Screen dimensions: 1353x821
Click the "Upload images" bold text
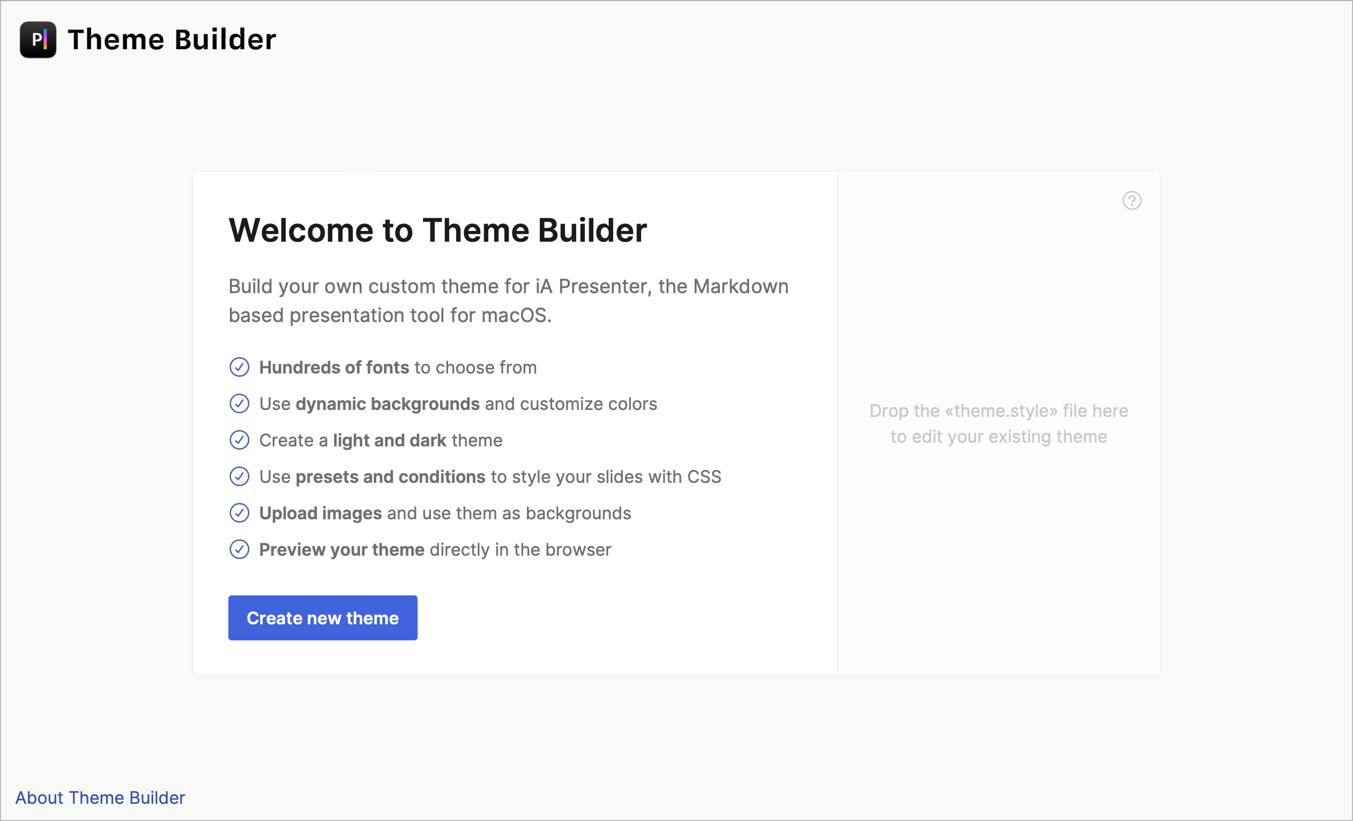[x=319, y=512]
